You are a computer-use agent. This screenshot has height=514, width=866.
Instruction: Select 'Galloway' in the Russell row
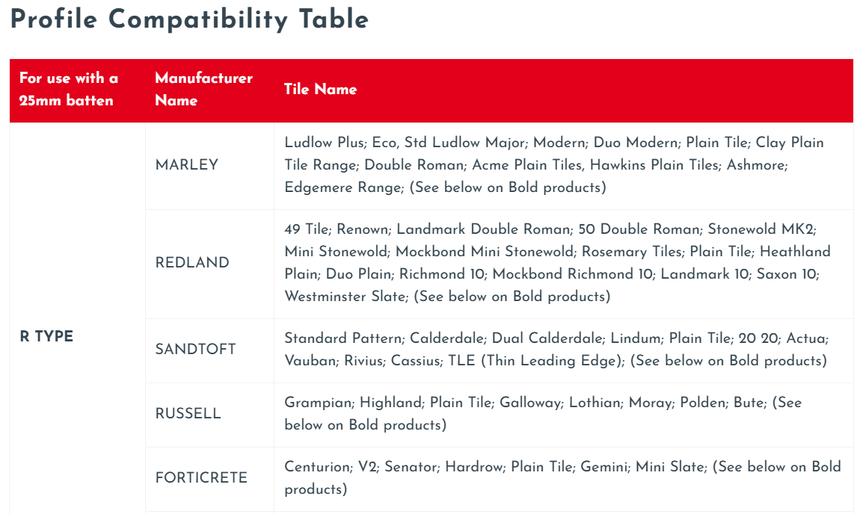529,403
